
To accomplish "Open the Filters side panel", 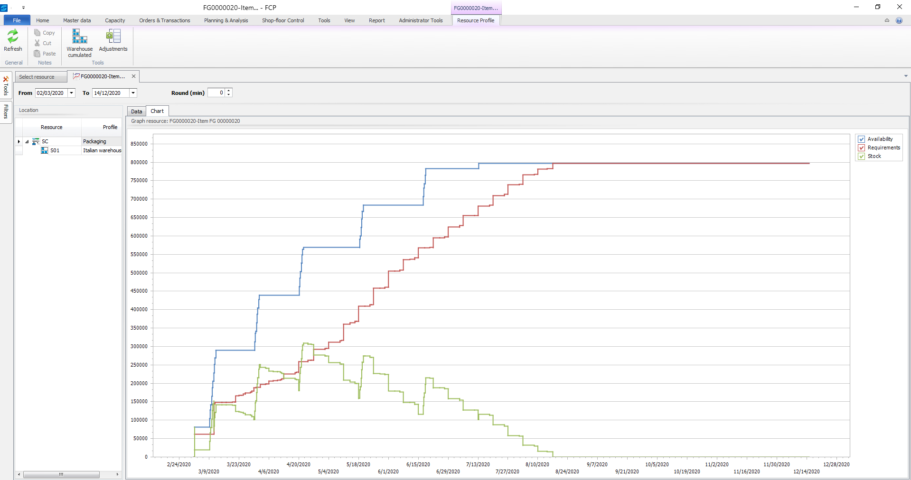I will [x=6, y=112].
